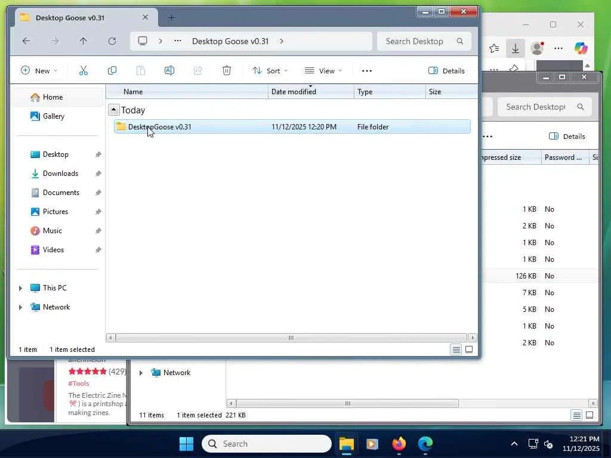Expand This PC in navigation pane

(20, 288)
